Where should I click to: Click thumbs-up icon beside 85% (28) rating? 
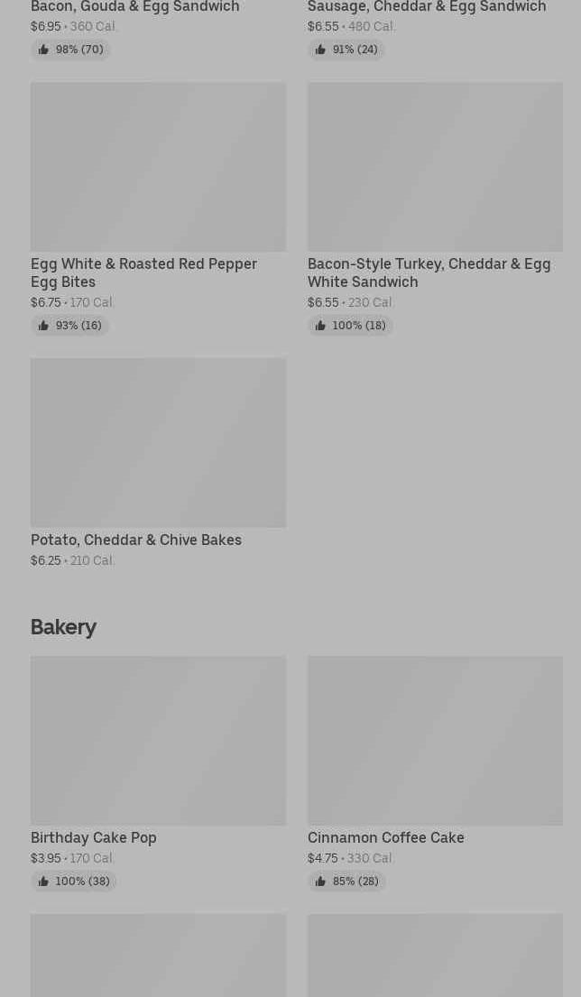[x=320, y=882]
